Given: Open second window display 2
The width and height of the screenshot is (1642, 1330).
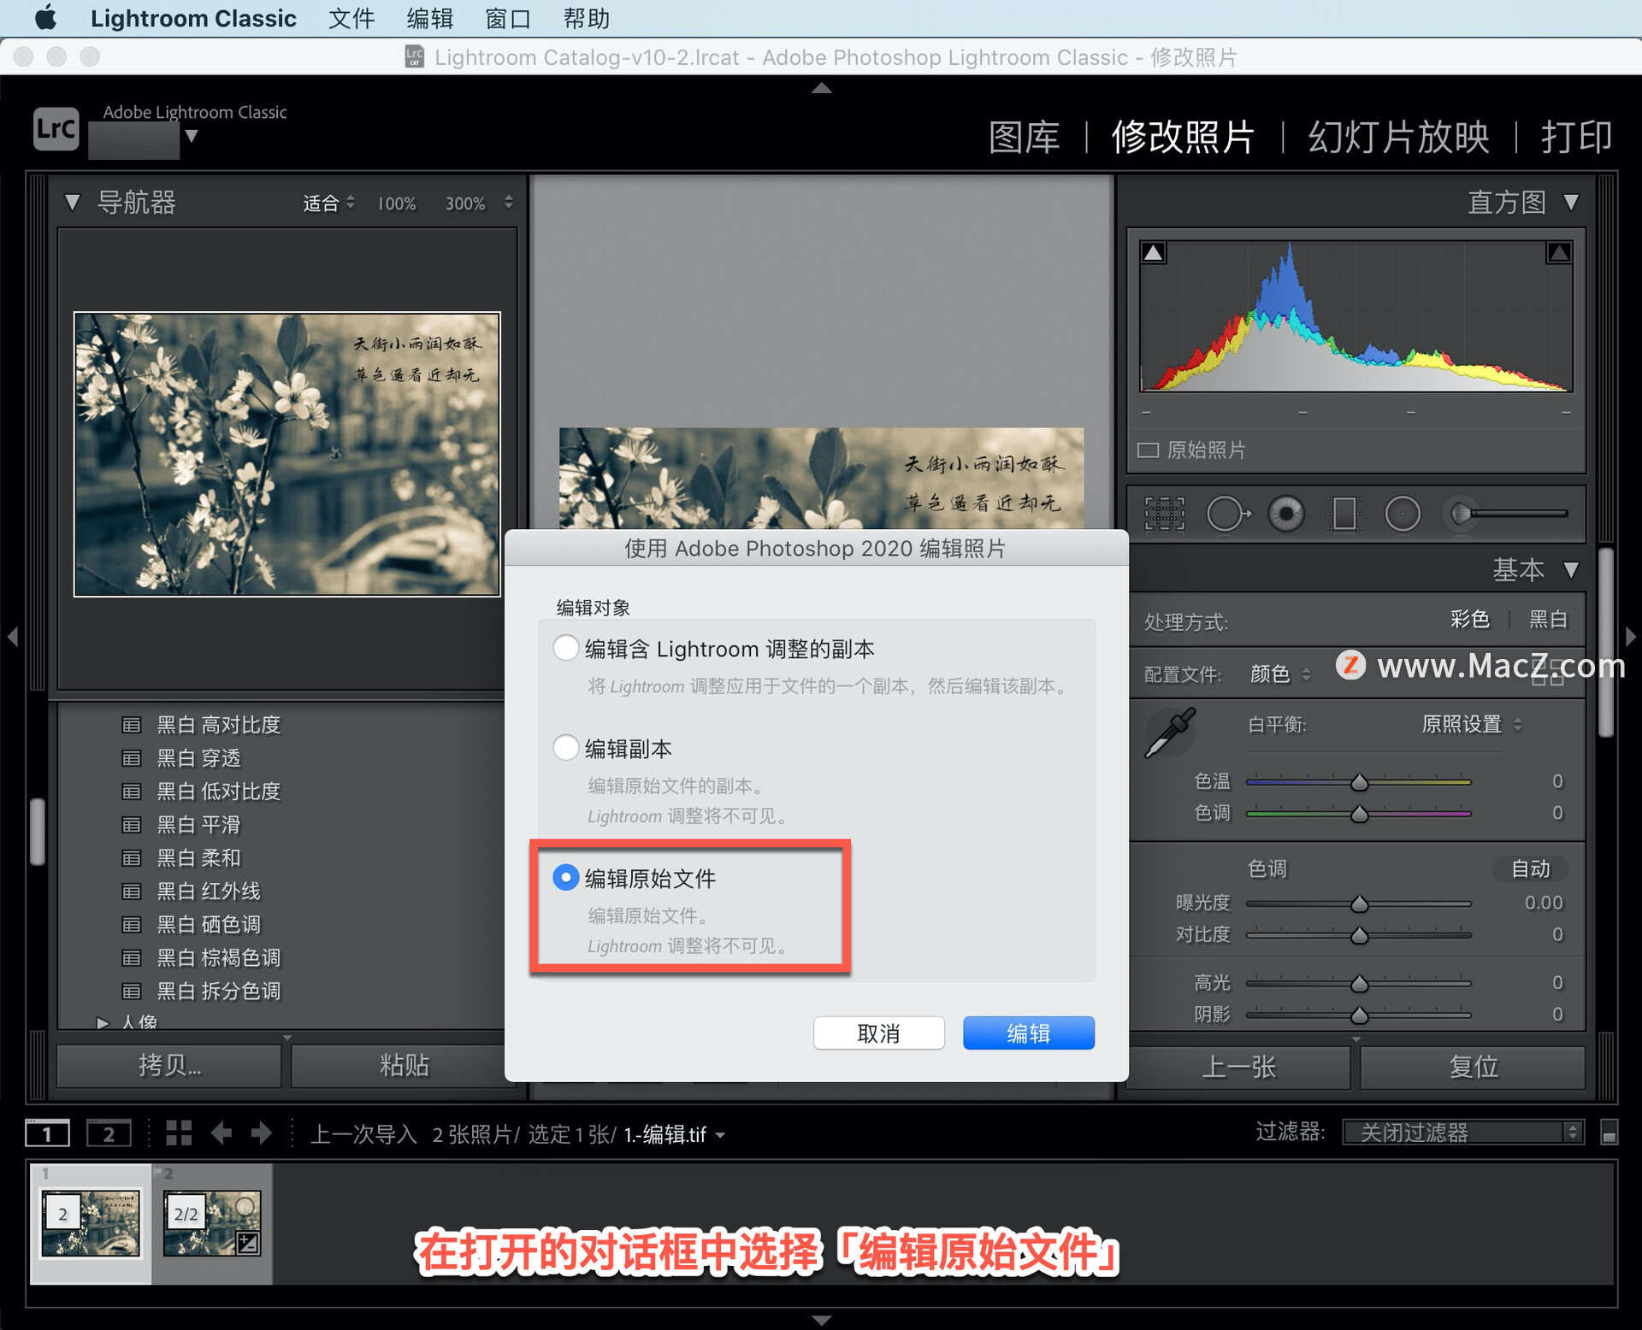Looking at the screenshot, I should (x=109, y=1133).
